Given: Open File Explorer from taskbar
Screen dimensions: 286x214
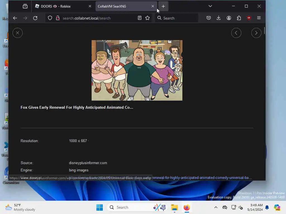Looking at the screenshot, I should click(174, 207).
